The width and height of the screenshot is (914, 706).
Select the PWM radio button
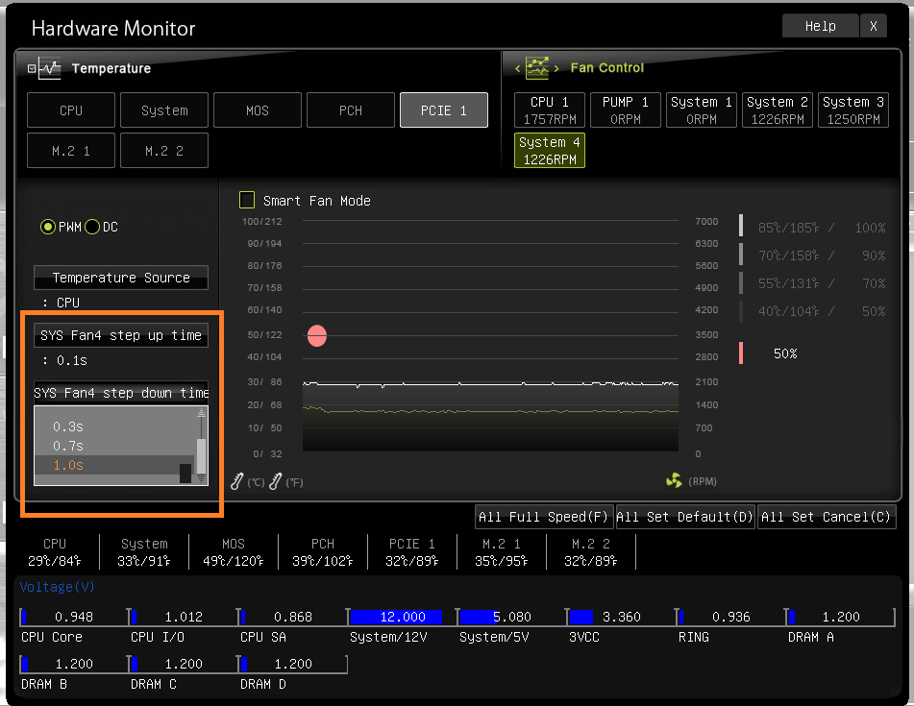click(48, 227)
